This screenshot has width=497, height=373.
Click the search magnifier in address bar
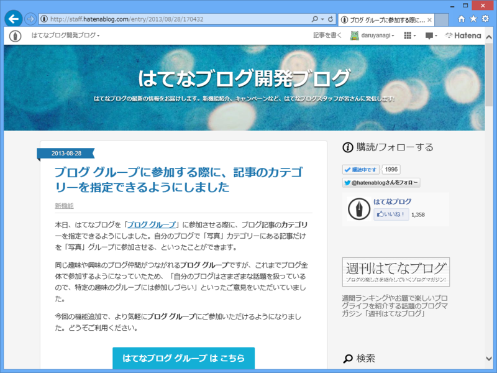[x=314, y=19]
